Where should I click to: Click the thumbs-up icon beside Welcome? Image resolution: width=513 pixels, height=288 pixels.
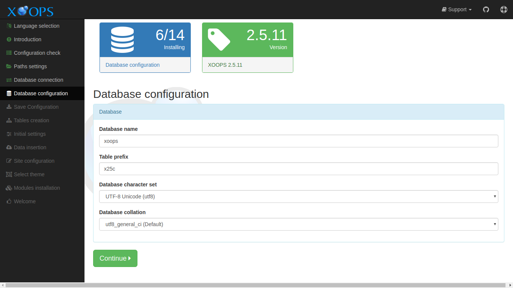pos(9,201)
